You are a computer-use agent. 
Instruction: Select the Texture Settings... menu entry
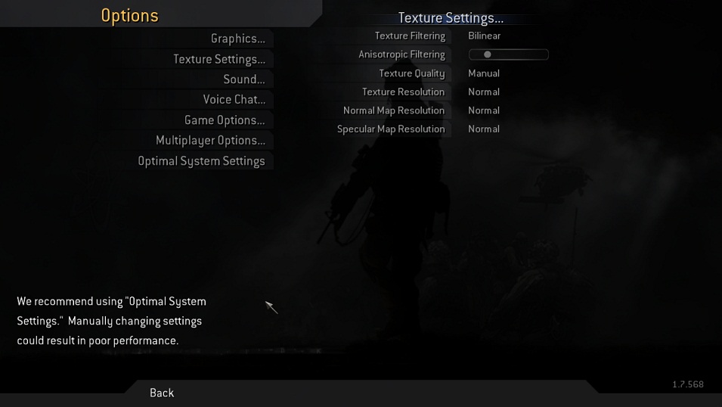(219, 59)
